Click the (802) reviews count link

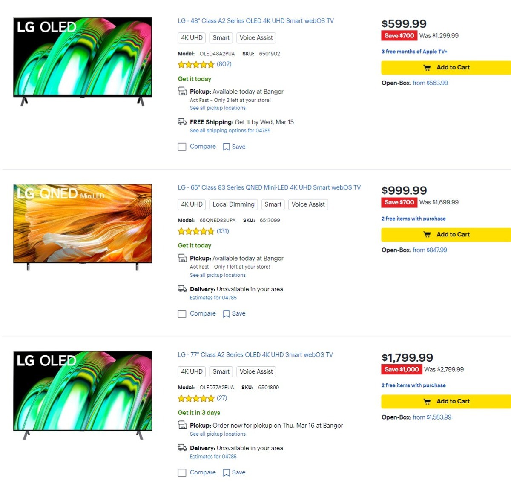(x=224, y=64)
